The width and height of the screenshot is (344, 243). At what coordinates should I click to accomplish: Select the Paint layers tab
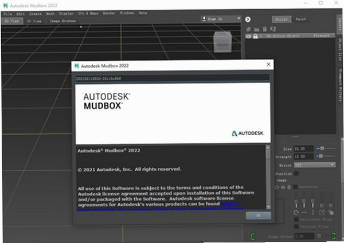(300, 19)
